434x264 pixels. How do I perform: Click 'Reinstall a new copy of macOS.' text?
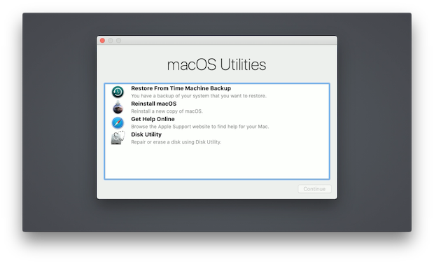[x=167, y=111]
